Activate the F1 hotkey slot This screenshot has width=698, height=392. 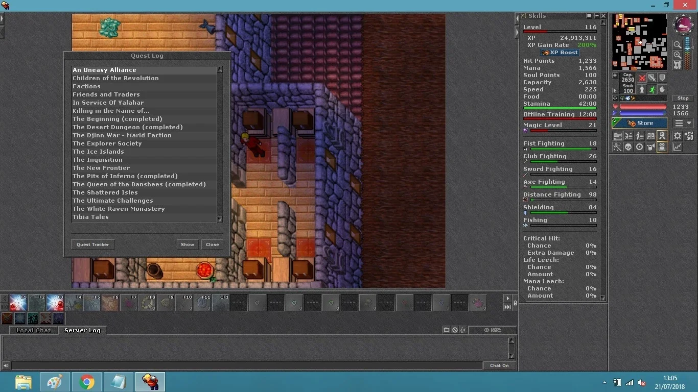[x=18, y=303]
